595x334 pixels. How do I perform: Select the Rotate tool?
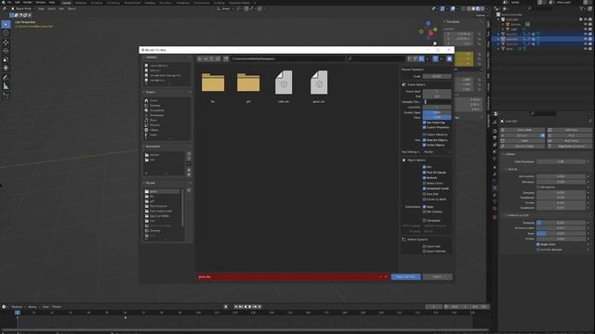6,51
